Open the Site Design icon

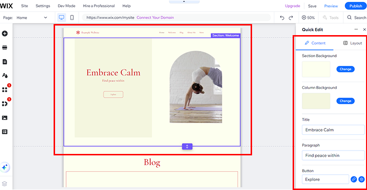5,76
